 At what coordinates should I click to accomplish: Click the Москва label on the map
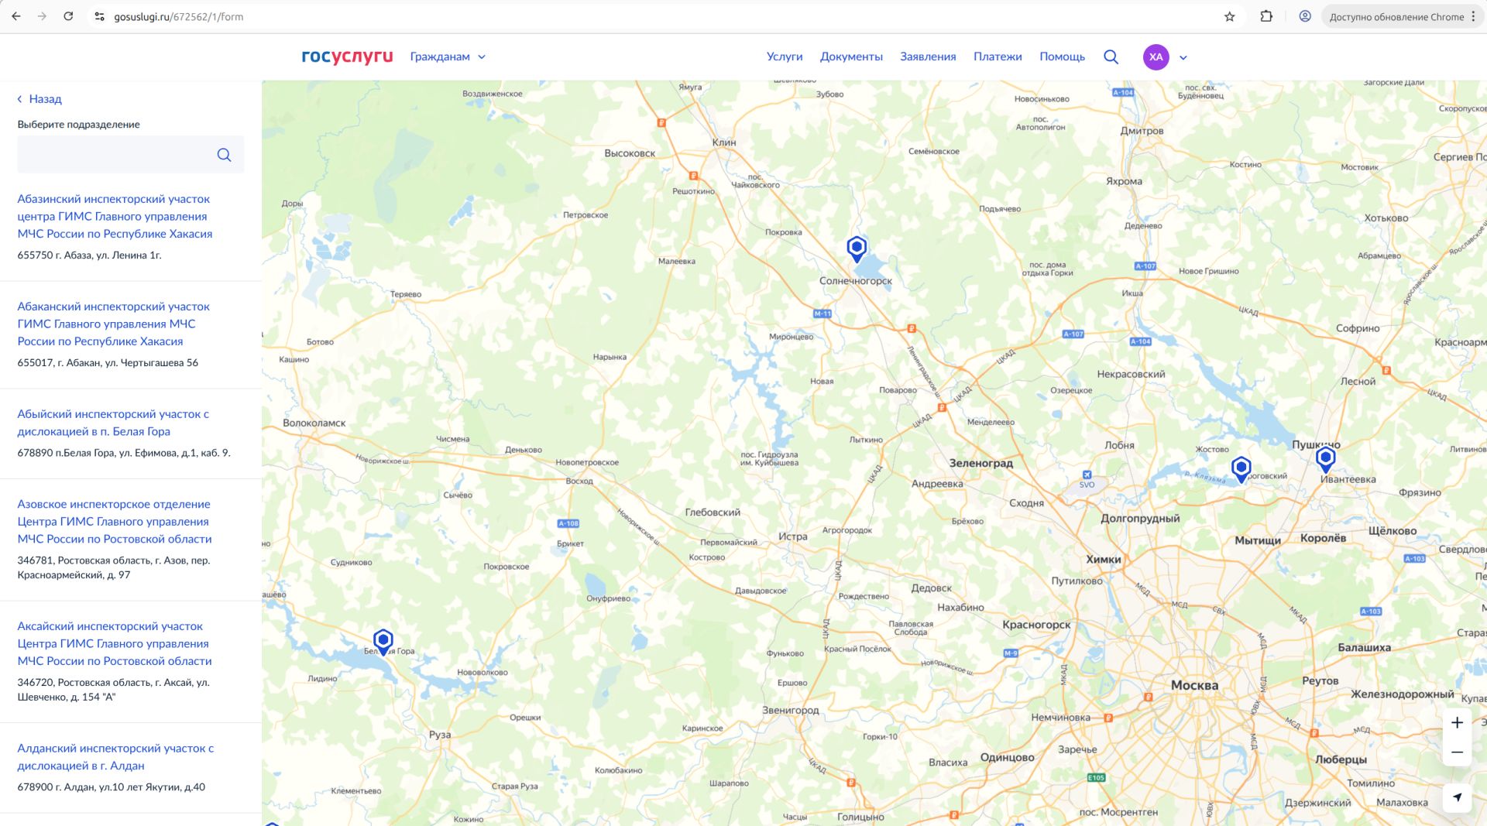pos(1194,685)
